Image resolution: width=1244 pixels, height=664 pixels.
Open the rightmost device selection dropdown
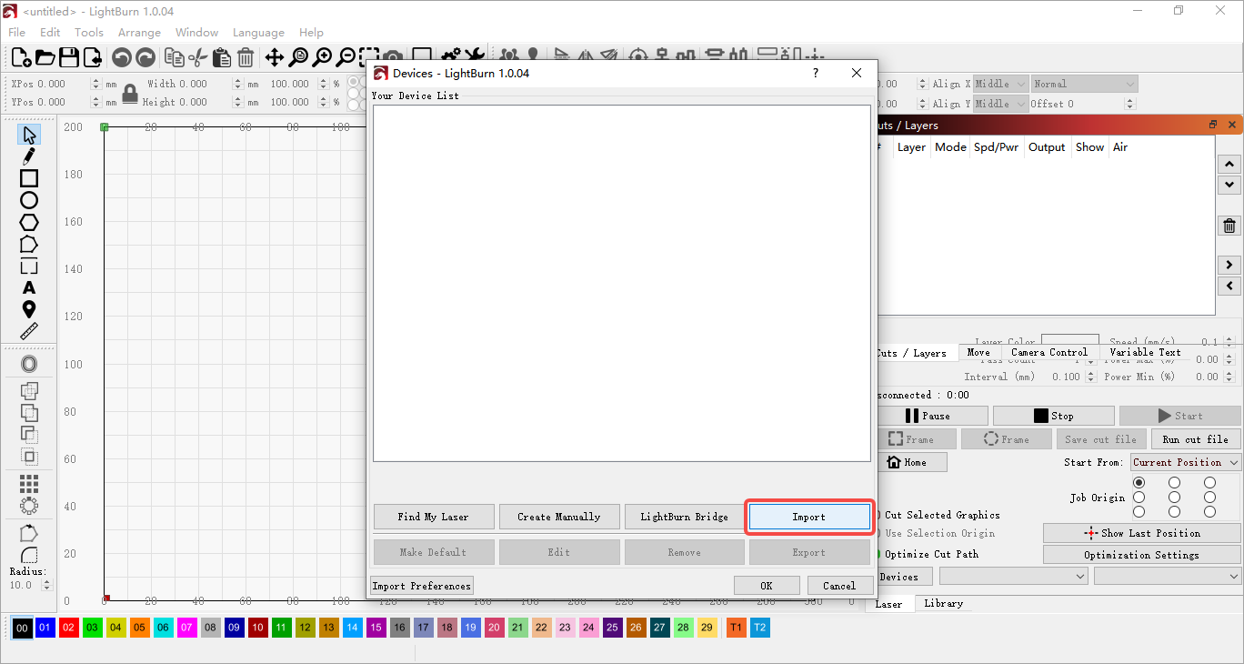point(1168,576)
